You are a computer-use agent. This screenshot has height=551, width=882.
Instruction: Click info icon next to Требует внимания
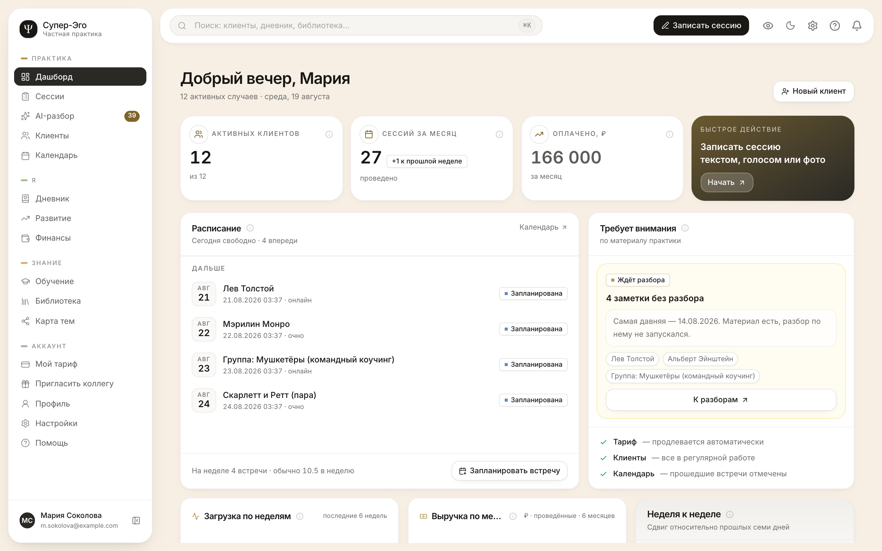pos(685,228)
